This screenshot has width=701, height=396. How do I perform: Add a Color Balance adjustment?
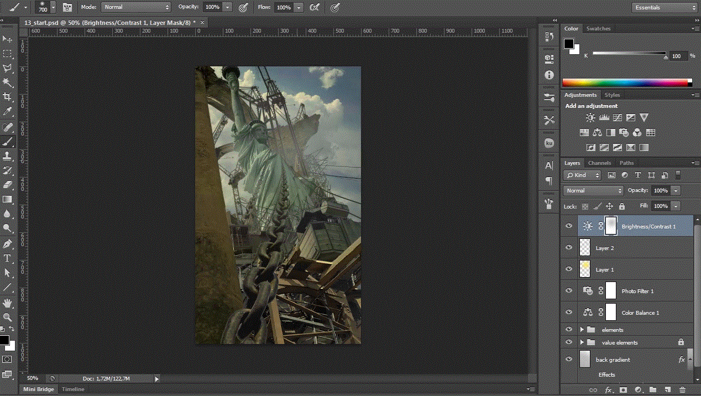[x=597, y=133]
